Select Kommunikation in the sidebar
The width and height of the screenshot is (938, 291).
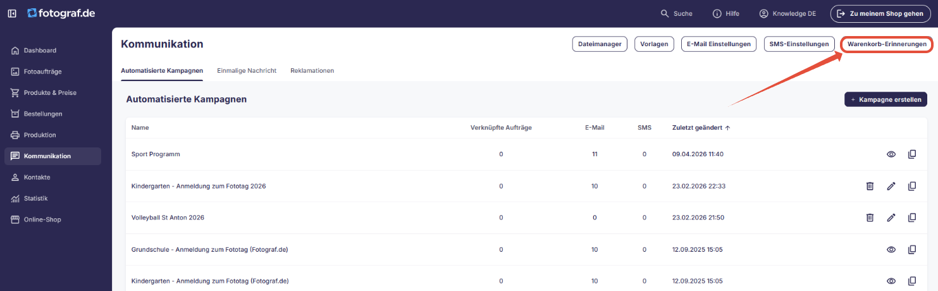point(52,156)
